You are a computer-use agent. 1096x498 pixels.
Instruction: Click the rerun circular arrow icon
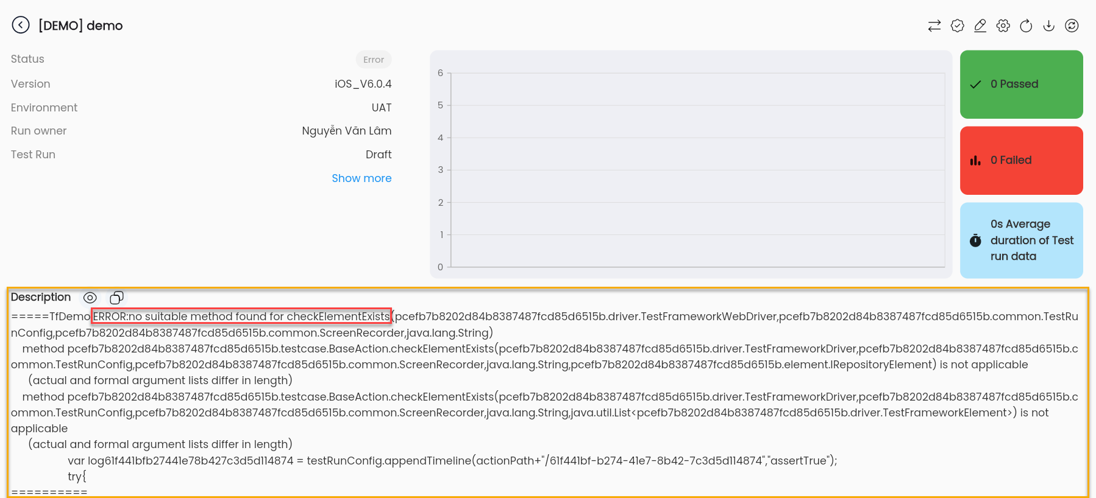point(1026,26)
